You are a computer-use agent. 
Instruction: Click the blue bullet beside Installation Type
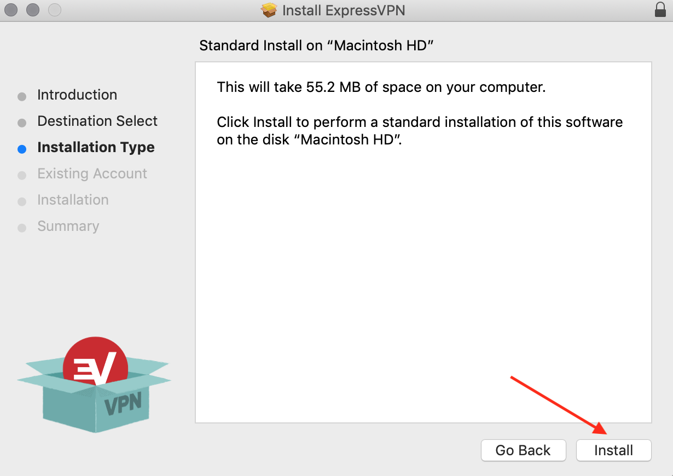[x=22, y=149]
